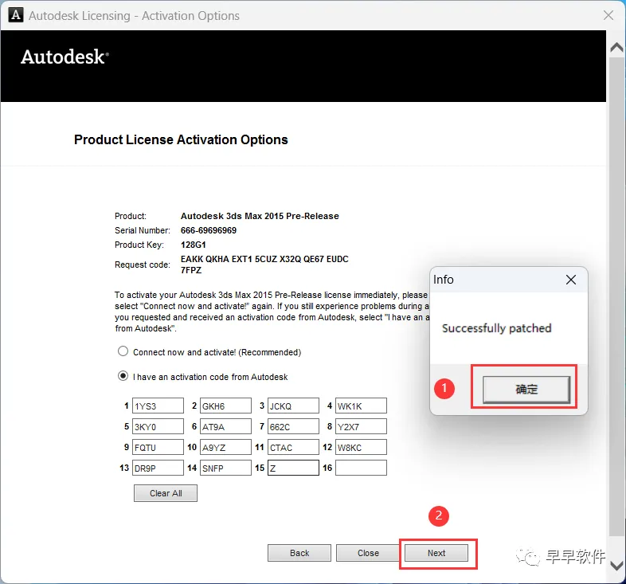Click activation code field 5 containing 3KY0

click(x=158, y=426)
